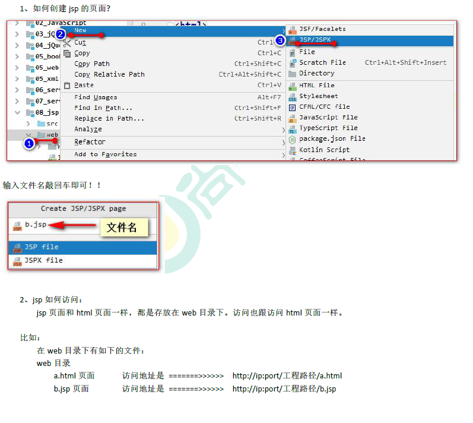Click the Copy icon in context menu
This screenshot has height=423, width=473.
click(67, 53)
